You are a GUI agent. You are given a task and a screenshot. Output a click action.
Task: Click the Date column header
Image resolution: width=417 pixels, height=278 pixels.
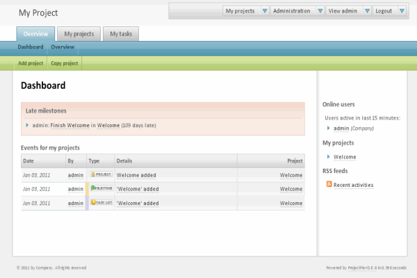(x=28, y=161)
